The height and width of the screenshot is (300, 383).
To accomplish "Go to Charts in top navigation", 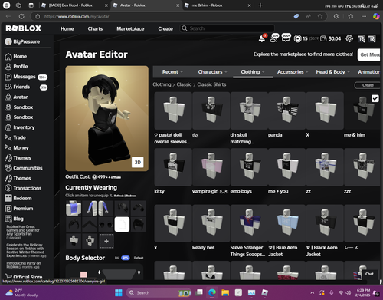I will pos(95,28).
